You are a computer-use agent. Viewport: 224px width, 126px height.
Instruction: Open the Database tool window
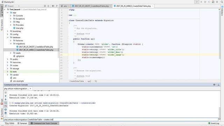(x=222, y=11)
